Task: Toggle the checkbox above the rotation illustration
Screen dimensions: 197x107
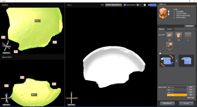Action: (160, 53)
